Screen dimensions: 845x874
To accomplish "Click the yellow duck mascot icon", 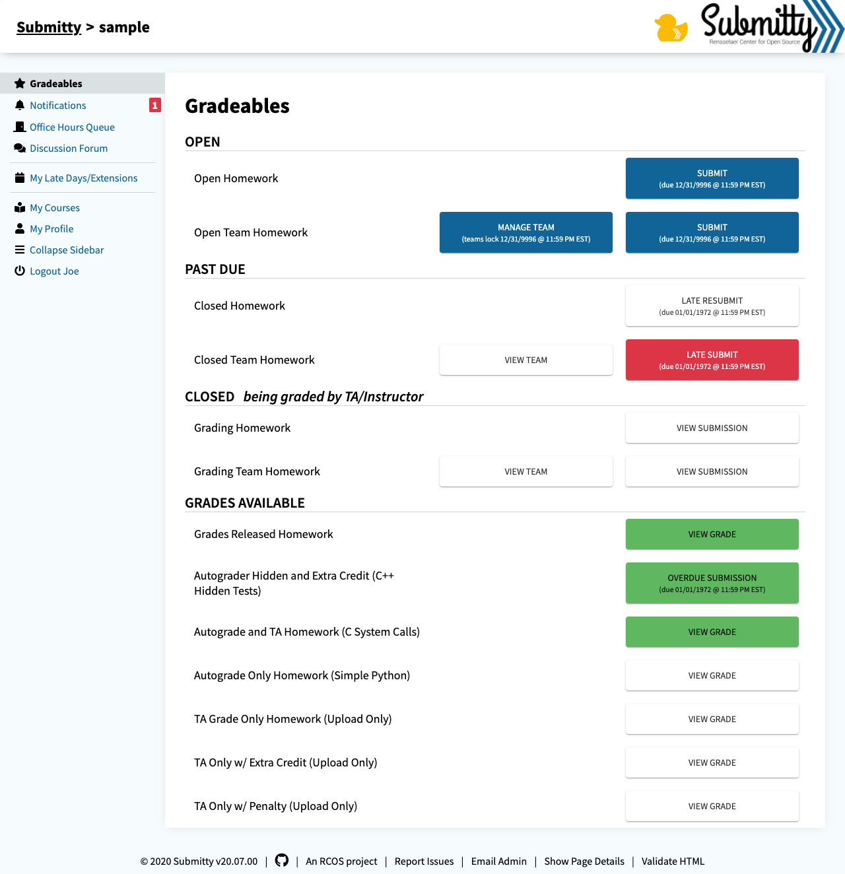I will [x=671, y=28].
